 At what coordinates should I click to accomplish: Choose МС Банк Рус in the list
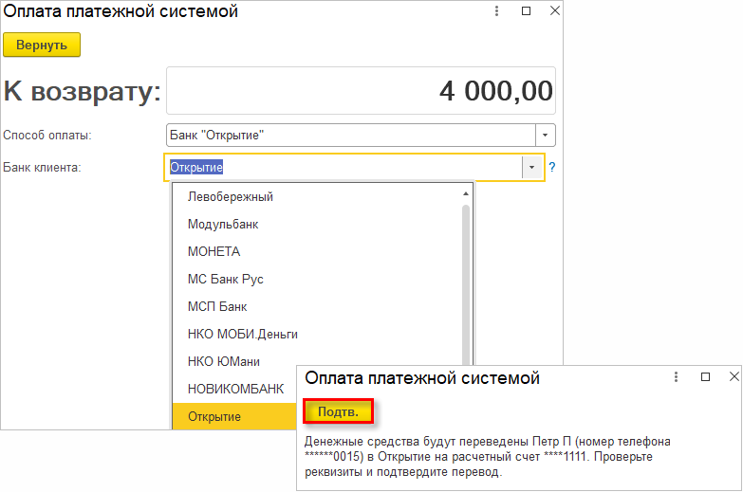pos(317,279)
